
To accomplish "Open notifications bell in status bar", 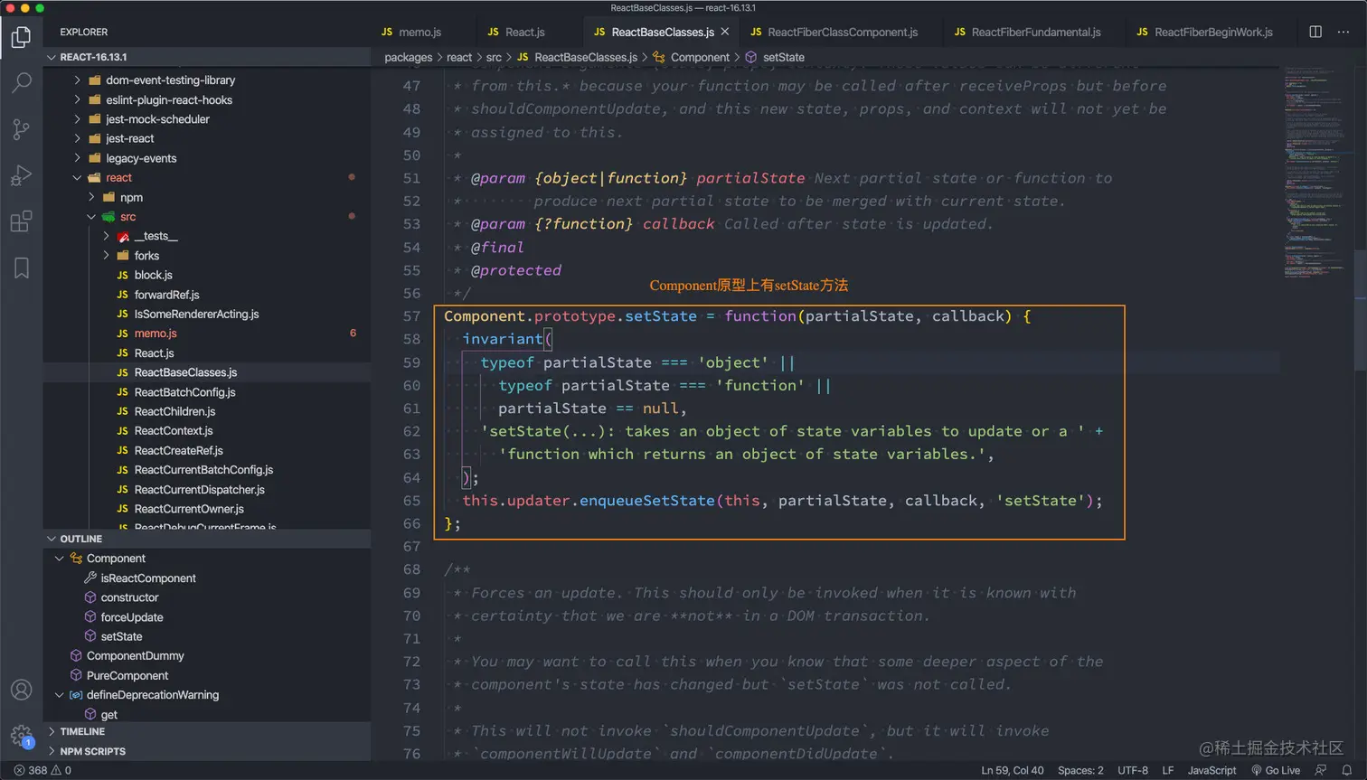I will click(1346, 770).
